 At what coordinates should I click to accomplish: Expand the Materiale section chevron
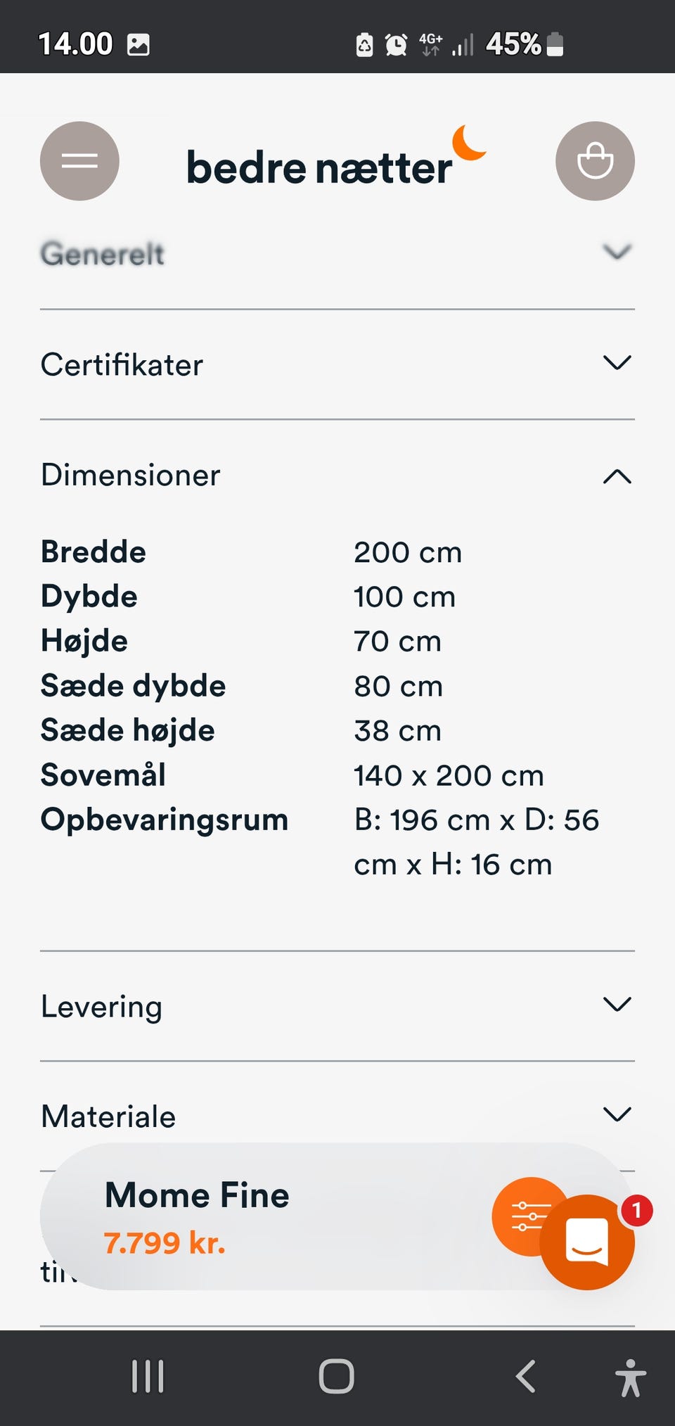point(617,1114)
